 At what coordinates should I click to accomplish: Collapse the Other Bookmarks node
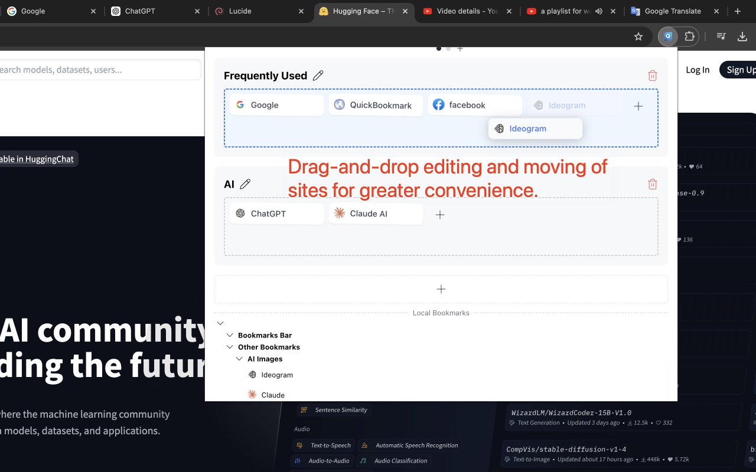[230, 346]
